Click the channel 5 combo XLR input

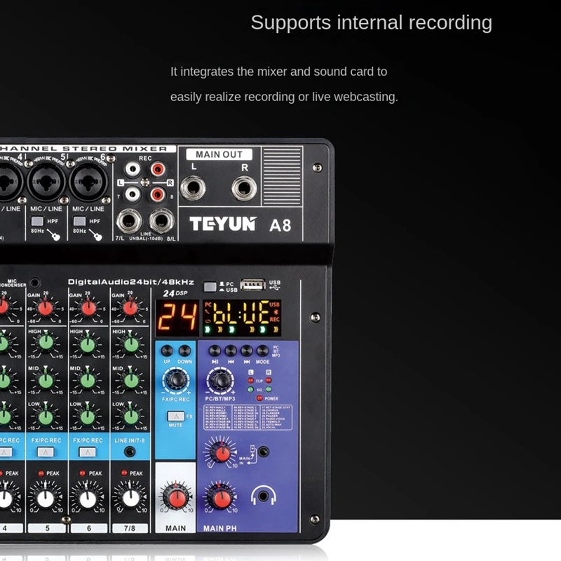46,182
